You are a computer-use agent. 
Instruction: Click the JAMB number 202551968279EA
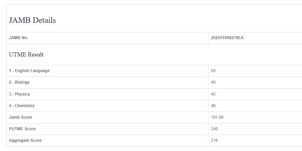pyautogui.click(x=227, y=38)
